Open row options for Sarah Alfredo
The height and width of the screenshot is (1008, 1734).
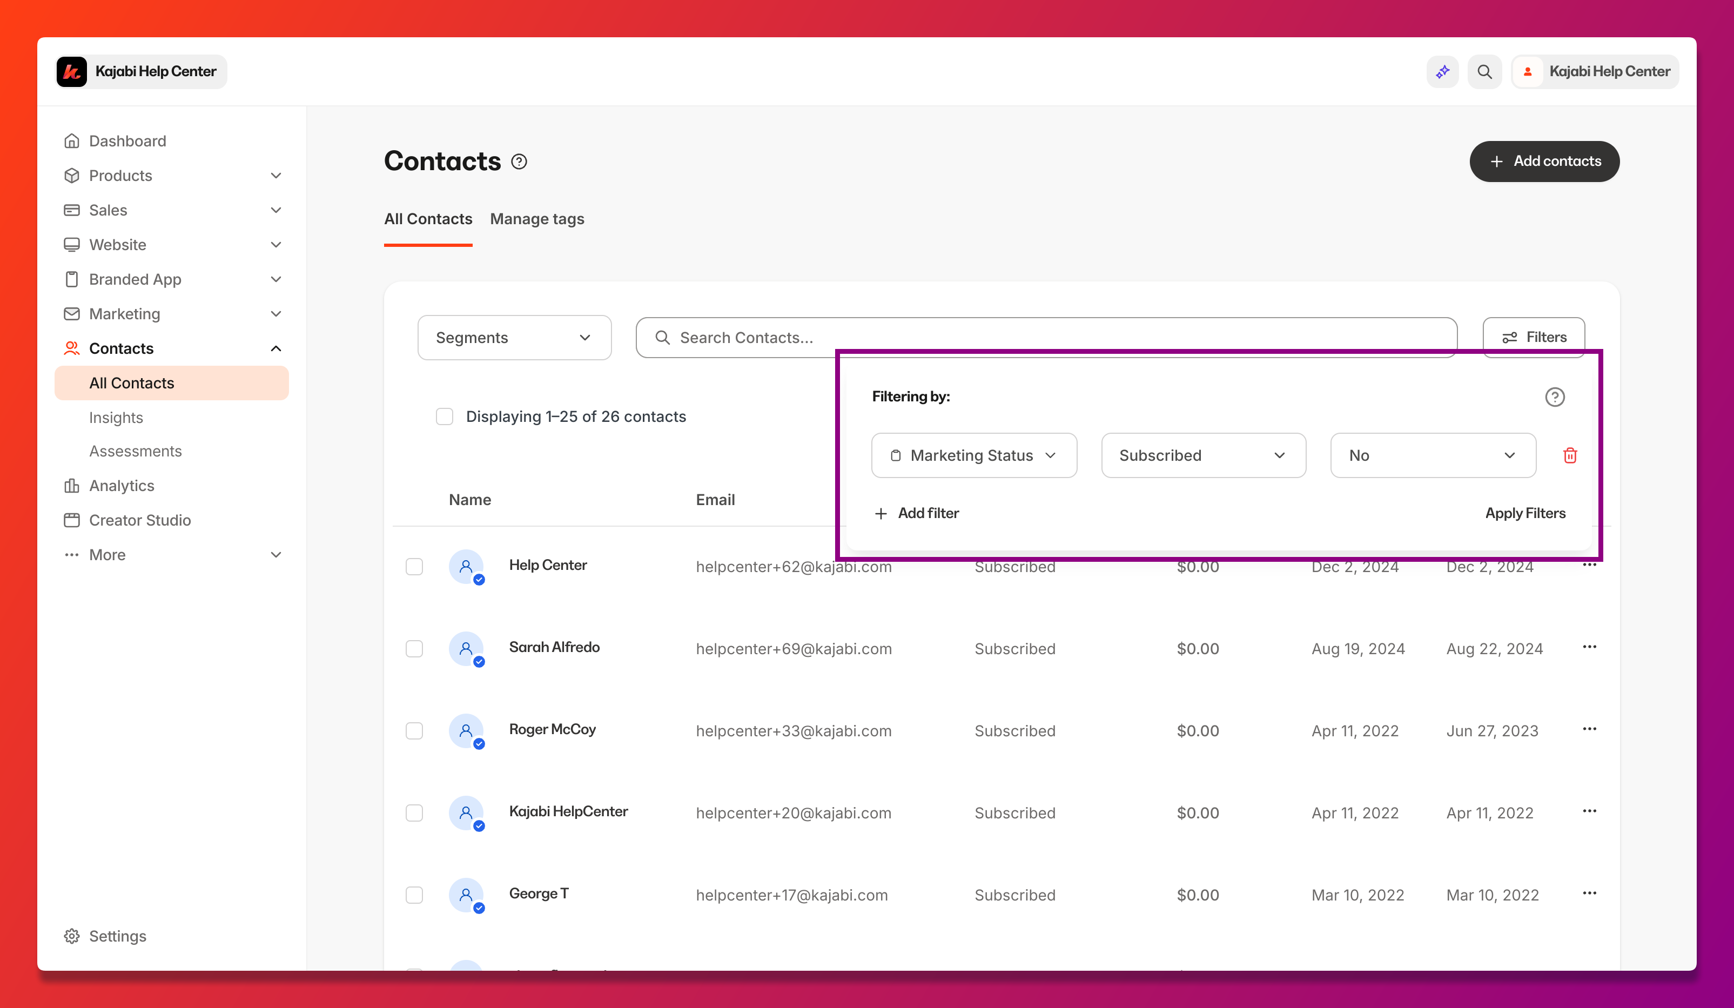1589,647
